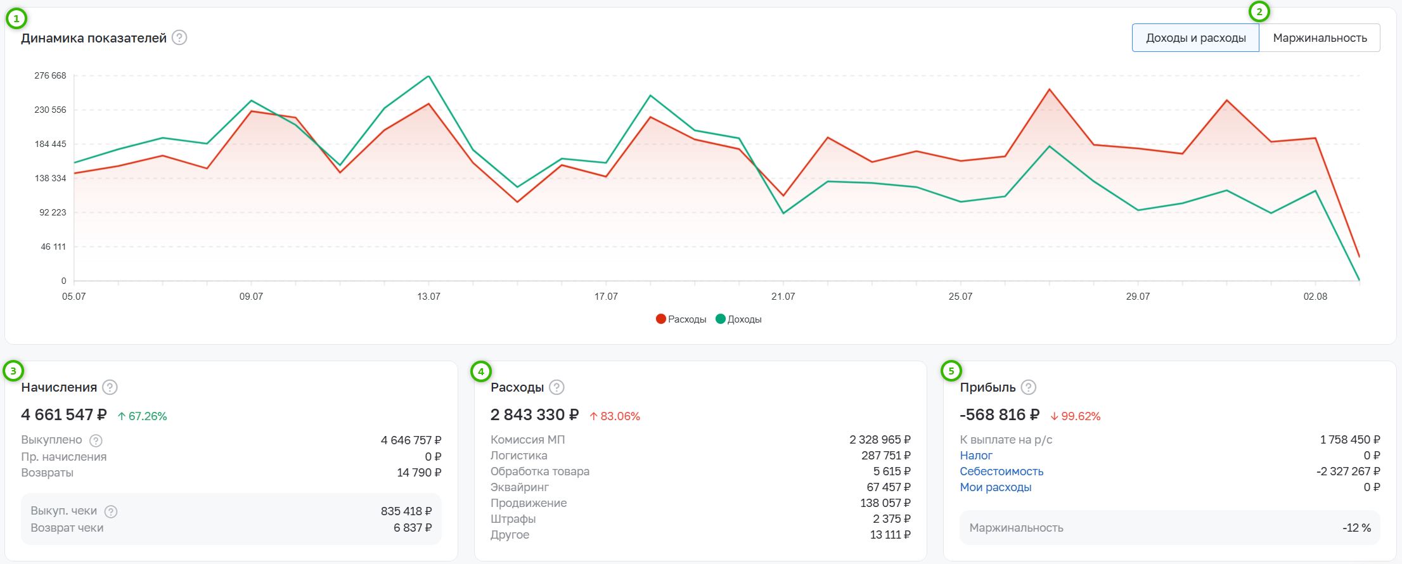Click green annotation marker number 4
This screenshot has width=1402, height=564.
coord(481,371)
